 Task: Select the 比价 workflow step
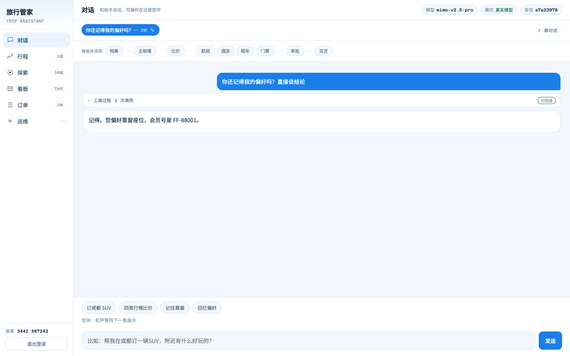176,51
